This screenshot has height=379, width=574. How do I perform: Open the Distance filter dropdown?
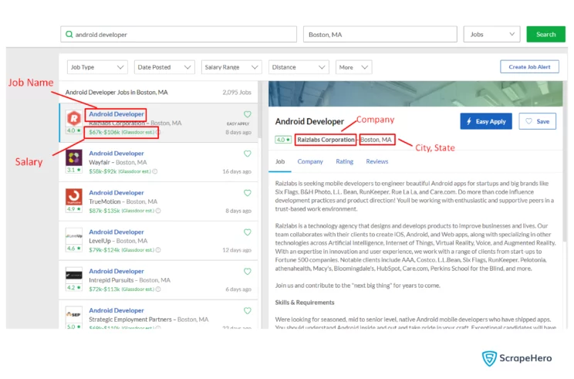point(299,67)
